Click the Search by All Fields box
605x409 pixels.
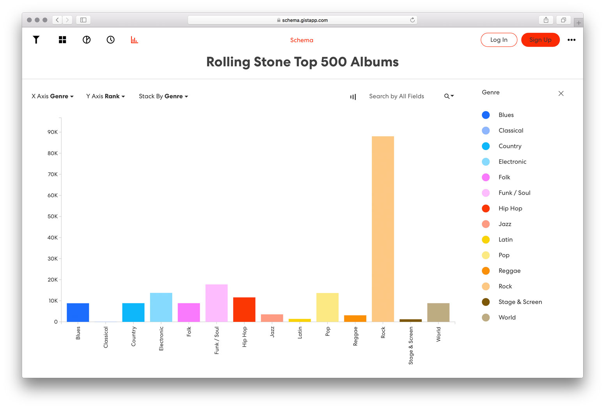pyautogui.click(x=396, y=96)
